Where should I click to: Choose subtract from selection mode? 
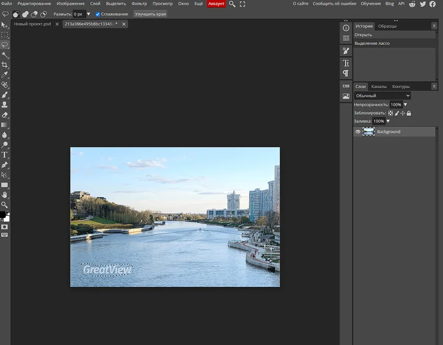click(x=34, y=14)
